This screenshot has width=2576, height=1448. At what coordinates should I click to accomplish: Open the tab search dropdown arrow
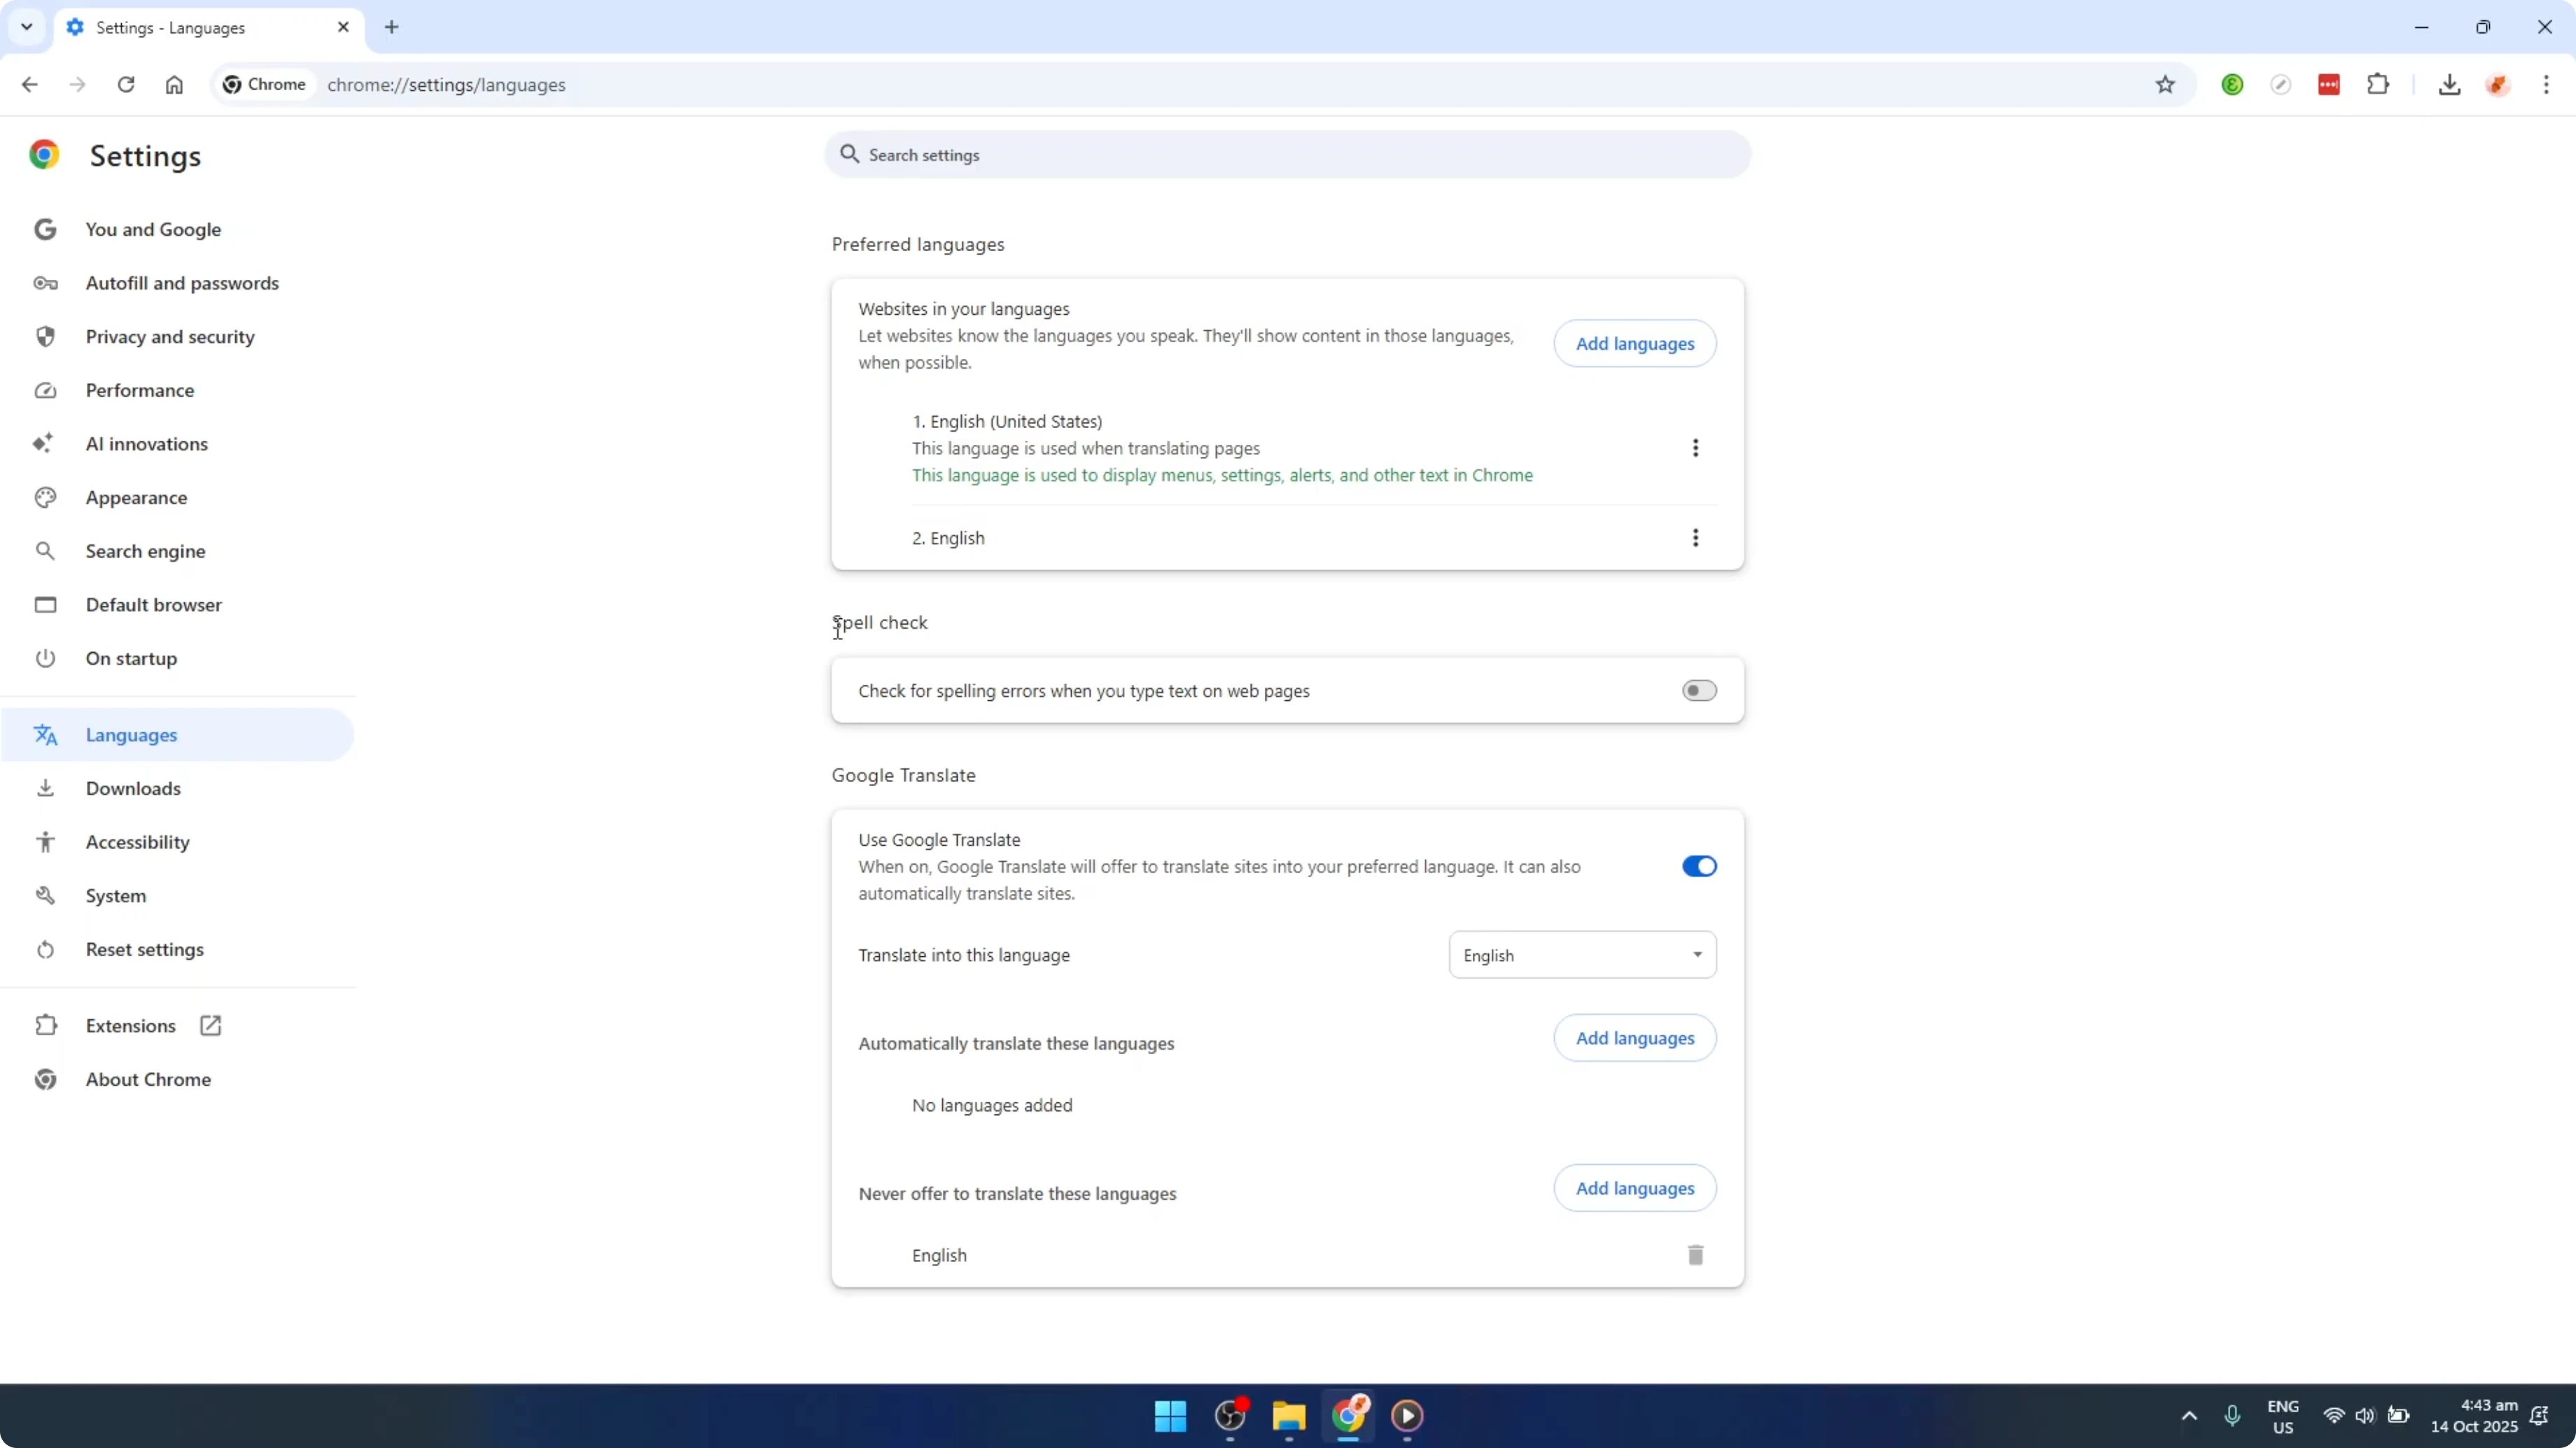[x=27, y=27]
